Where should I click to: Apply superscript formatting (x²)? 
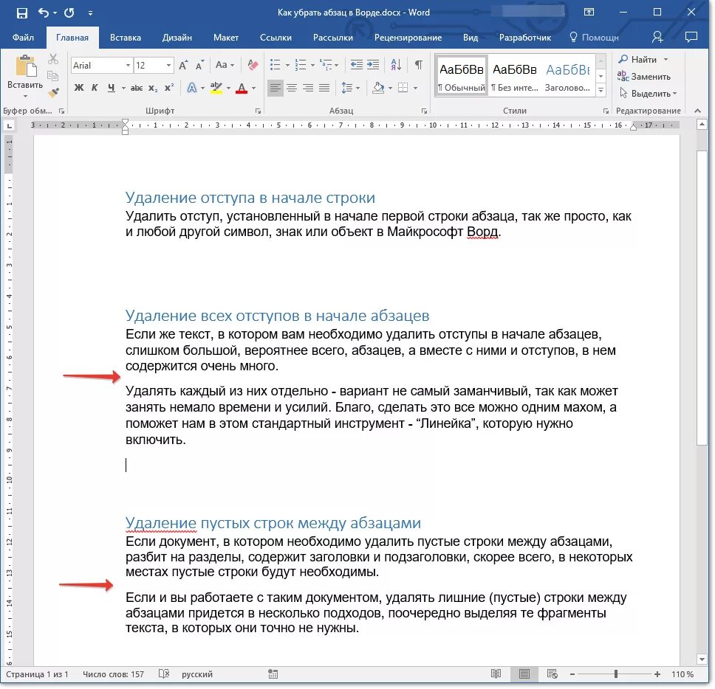[x=169, y=88]
